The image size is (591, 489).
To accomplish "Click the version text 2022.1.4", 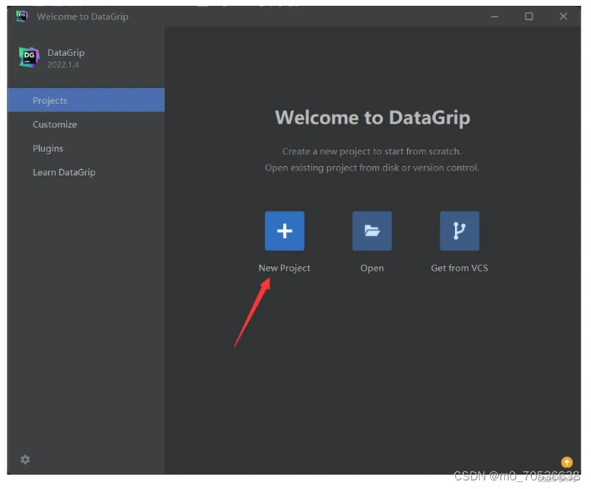I will 63,65.
